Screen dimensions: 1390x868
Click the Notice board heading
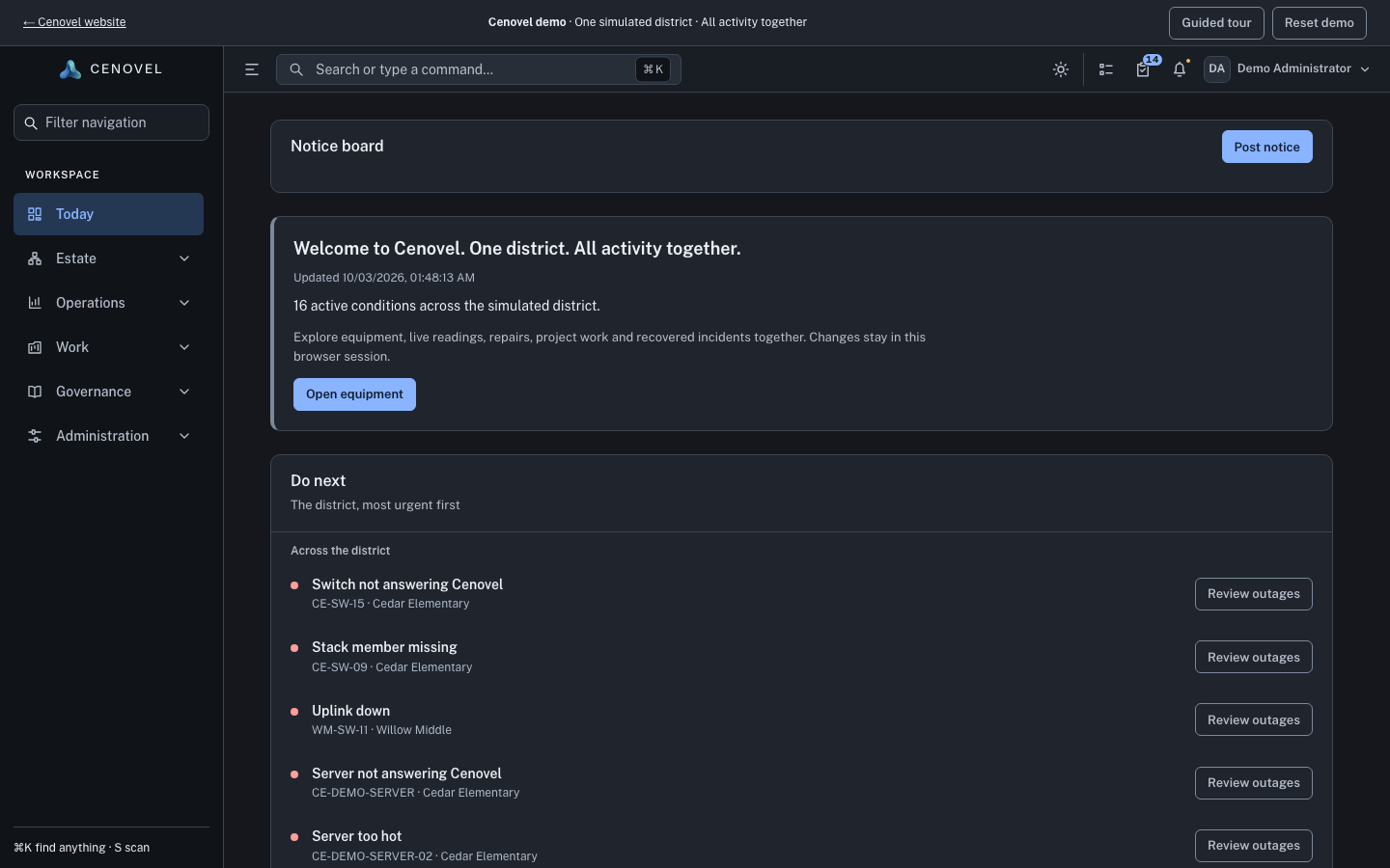pos(337,146)
